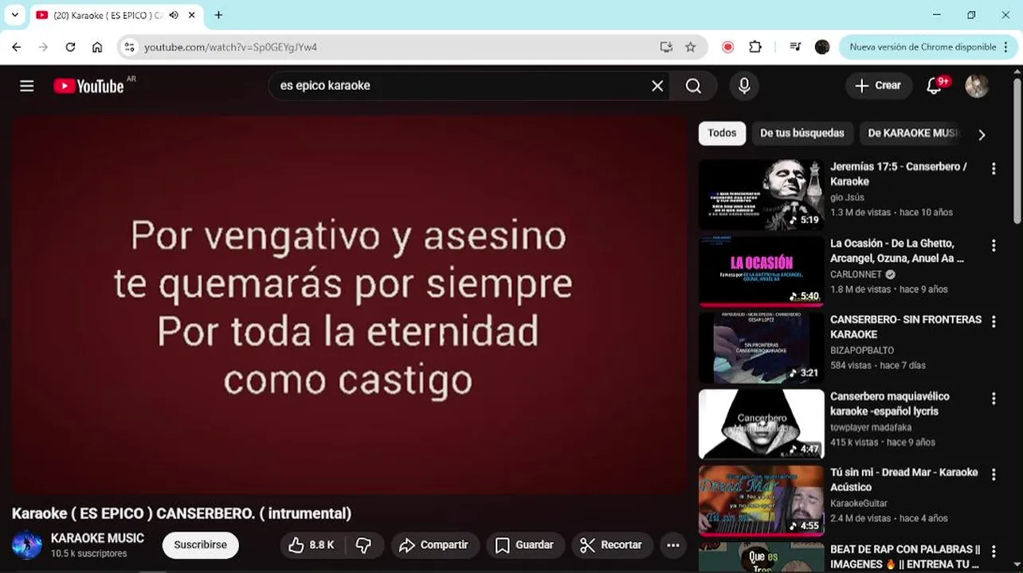Open Sin Fronteras karaoke thumbnail

[x=762, y=348]
